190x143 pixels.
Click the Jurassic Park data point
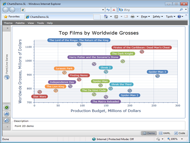(64, 73)
